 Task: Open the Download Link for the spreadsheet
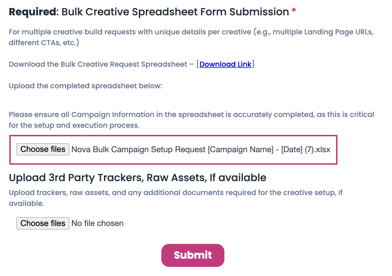point(225,64)
